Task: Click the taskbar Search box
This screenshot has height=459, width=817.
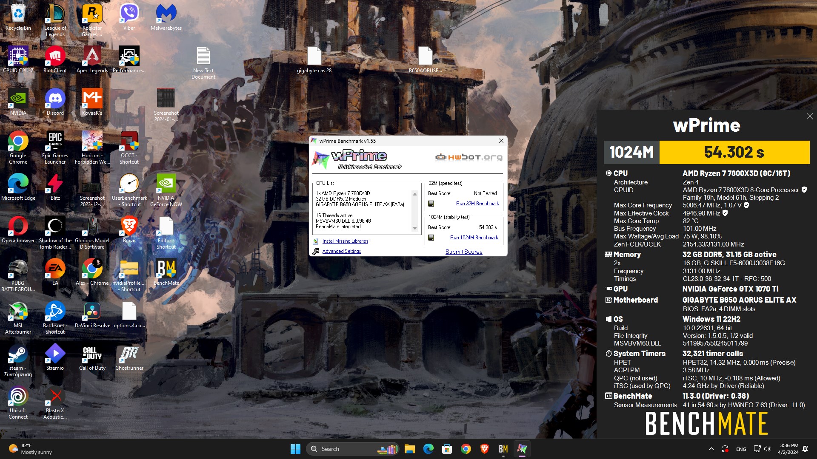Action: pyautogui.click(x=352, y=449)
